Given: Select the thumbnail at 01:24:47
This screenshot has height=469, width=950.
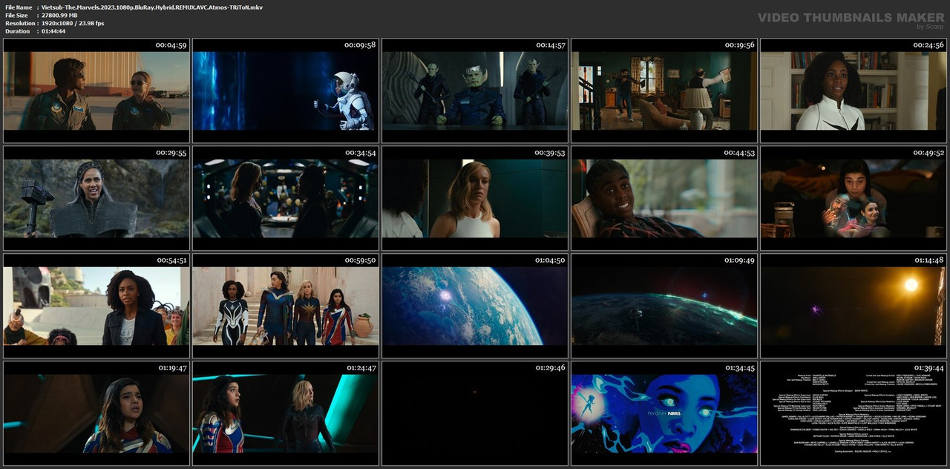Looking at the screenshot, I should click(x=286, y=413).
